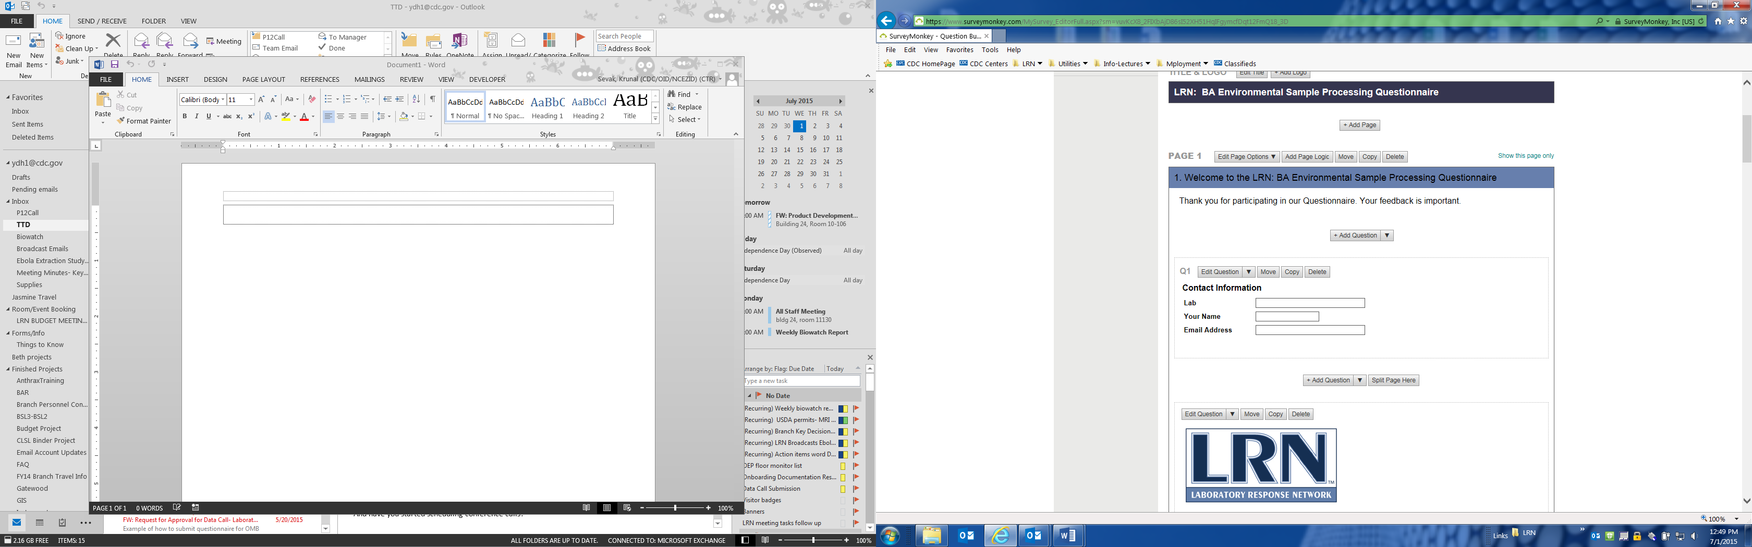Image resolution: width=1752 pixels, height=547 pixels.
Task: Click the Clear All Formatting eraser icon
Action: click(x=311, y=99)
